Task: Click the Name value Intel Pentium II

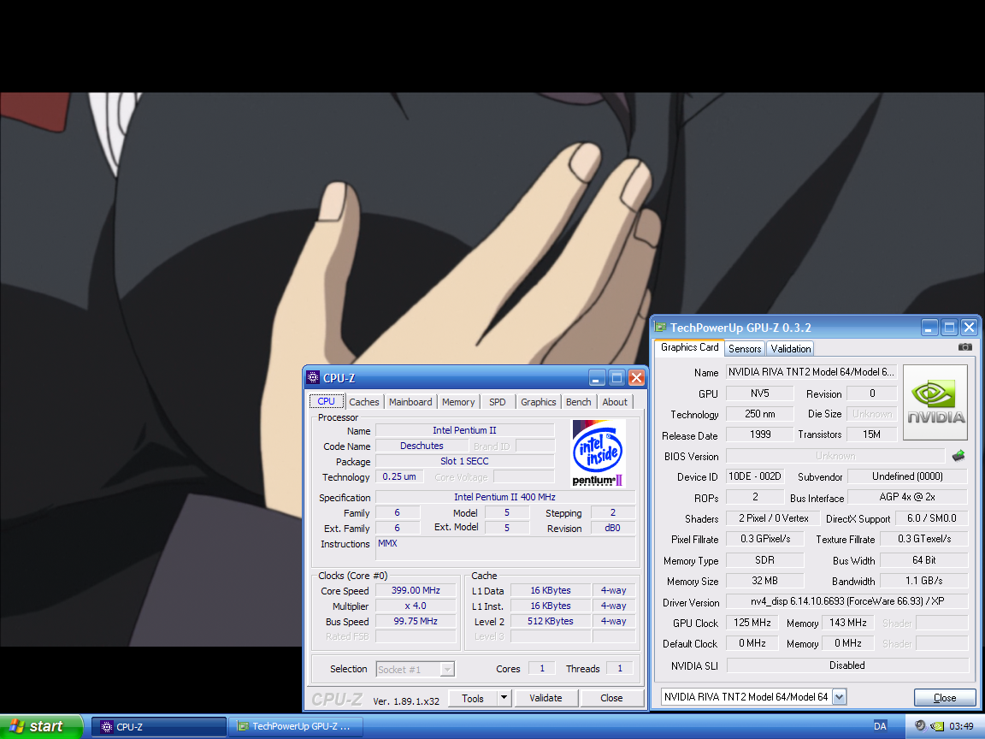Action: pyautogui.click(x=464, y=430)
